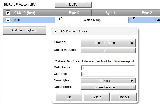160x104 pixels.
Task: Click into the Multiplier (a) input field
Action: click(108, 68)
